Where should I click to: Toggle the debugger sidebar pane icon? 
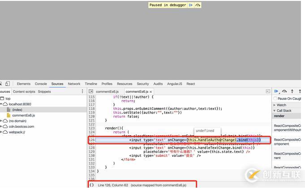click(268, 92)
